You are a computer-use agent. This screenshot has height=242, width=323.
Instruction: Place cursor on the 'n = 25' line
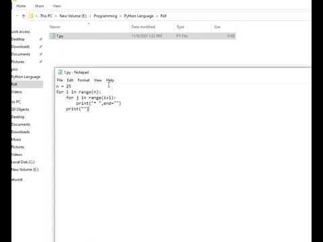point(64,86)
